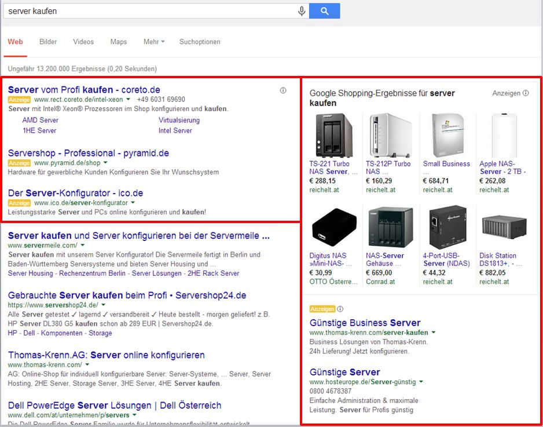Switch to the Videos tab
The image size is (543, 427).
tap(83, 42)
